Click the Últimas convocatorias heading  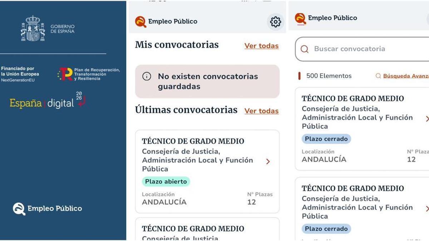coord(186,110)
